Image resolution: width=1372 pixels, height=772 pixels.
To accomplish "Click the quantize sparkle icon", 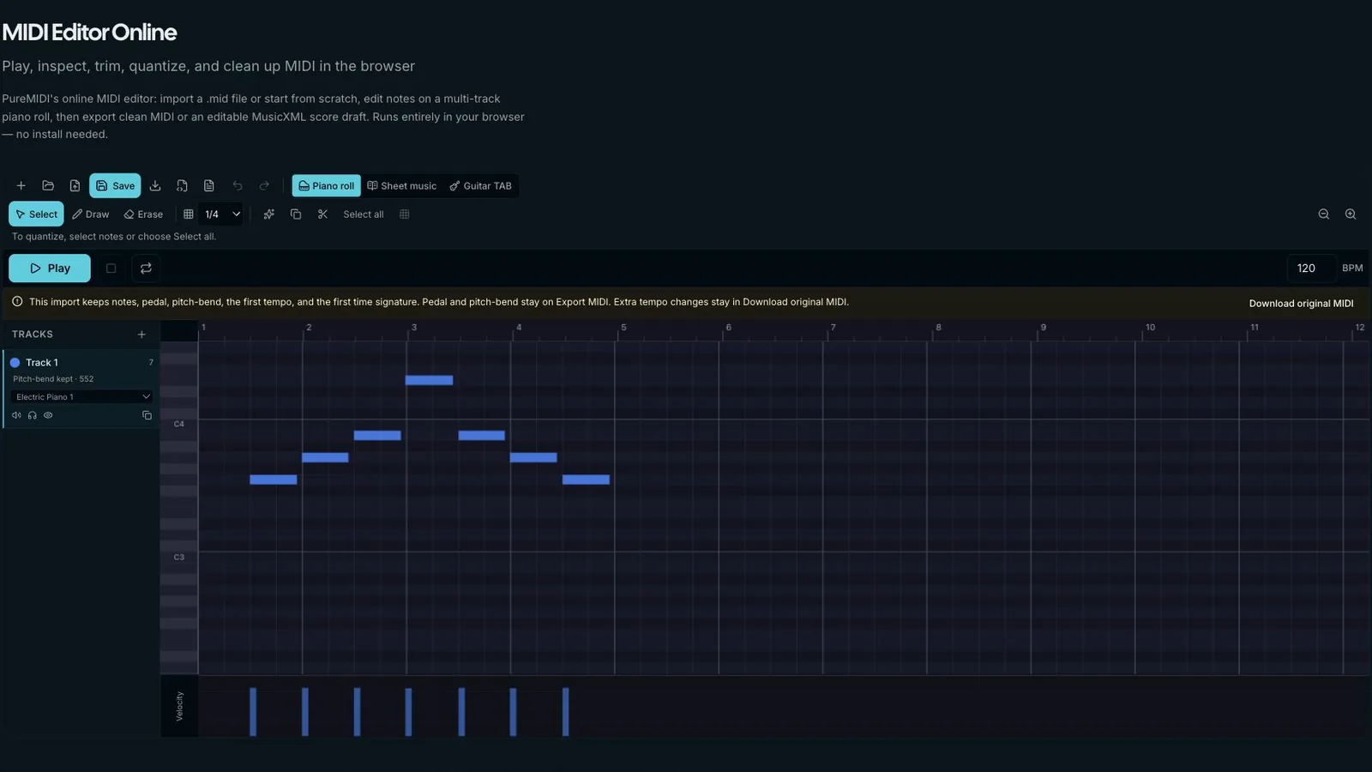I will (269, 214).
